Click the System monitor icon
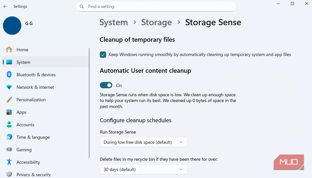Image resolution: width=312 pixels, height=178 pixels. tap(9, 62)
